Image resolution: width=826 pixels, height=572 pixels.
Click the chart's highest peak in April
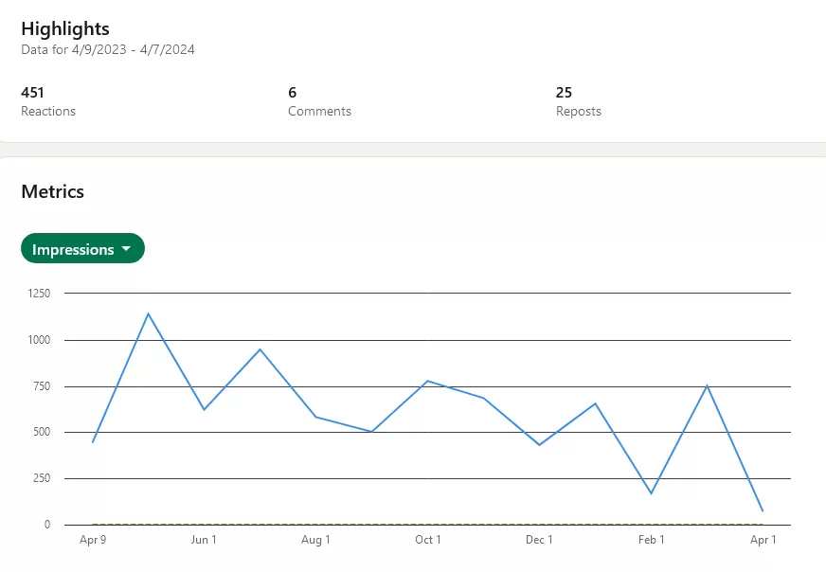pos(149,313)
